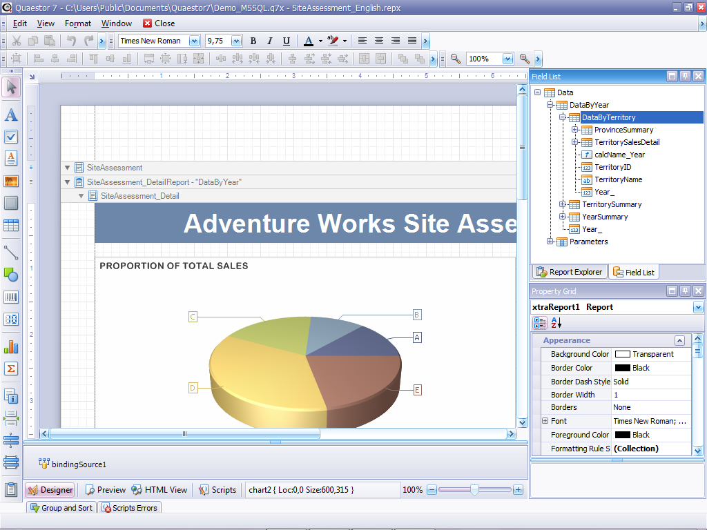Image resolution: width=707 pixels, height=530 pixels.
Task: Click the Cut scissors icon
Action: point(17,41)
